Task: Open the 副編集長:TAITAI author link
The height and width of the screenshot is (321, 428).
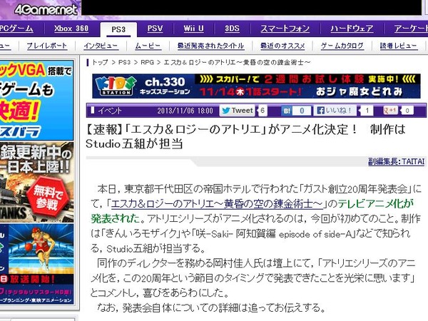Action: tap(397, 161)
